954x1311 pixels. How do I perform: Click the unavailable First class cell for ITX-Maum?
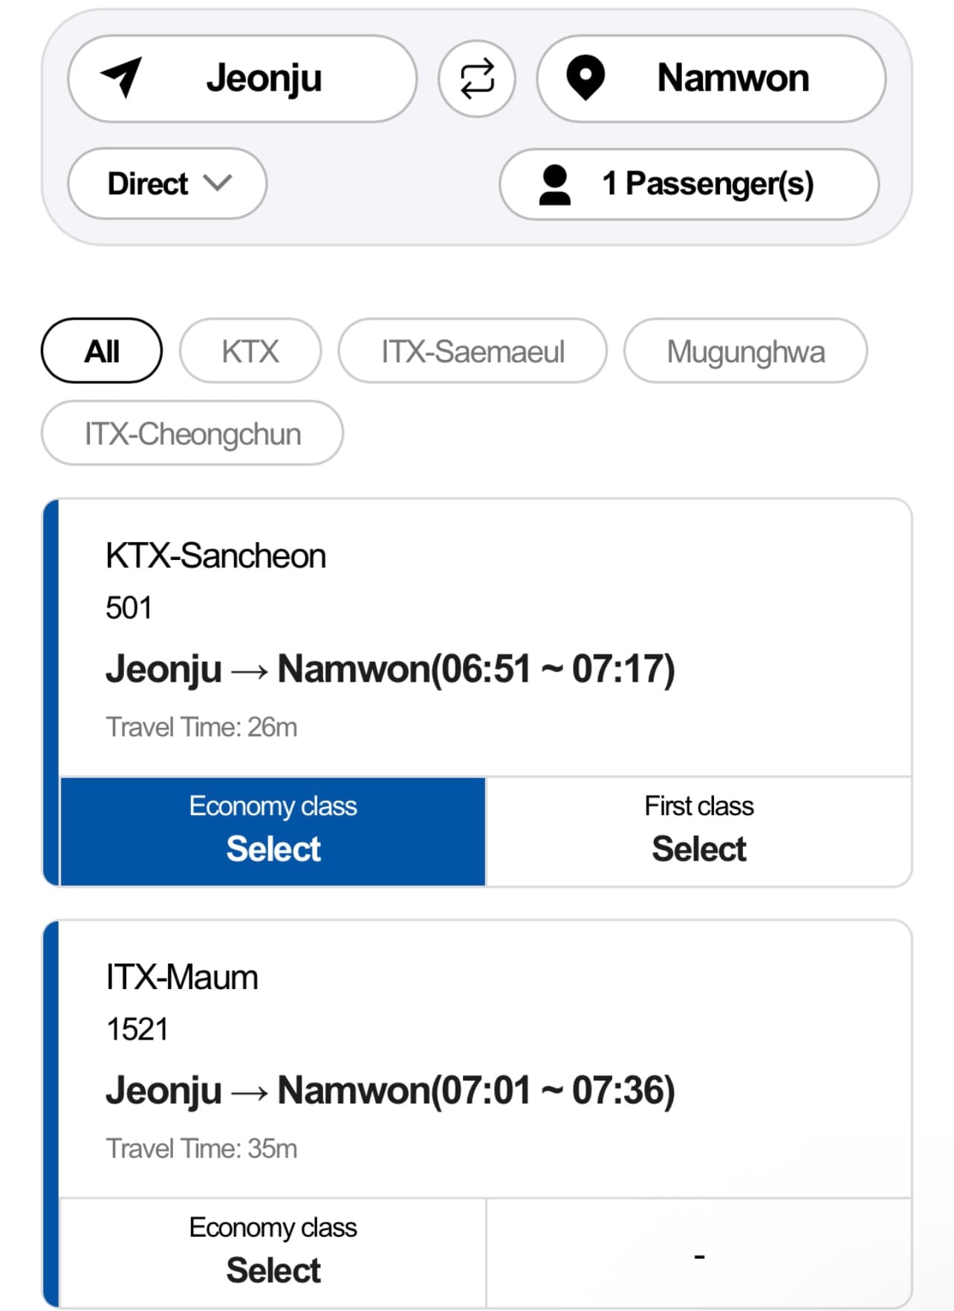click(x=698, y=1254)
